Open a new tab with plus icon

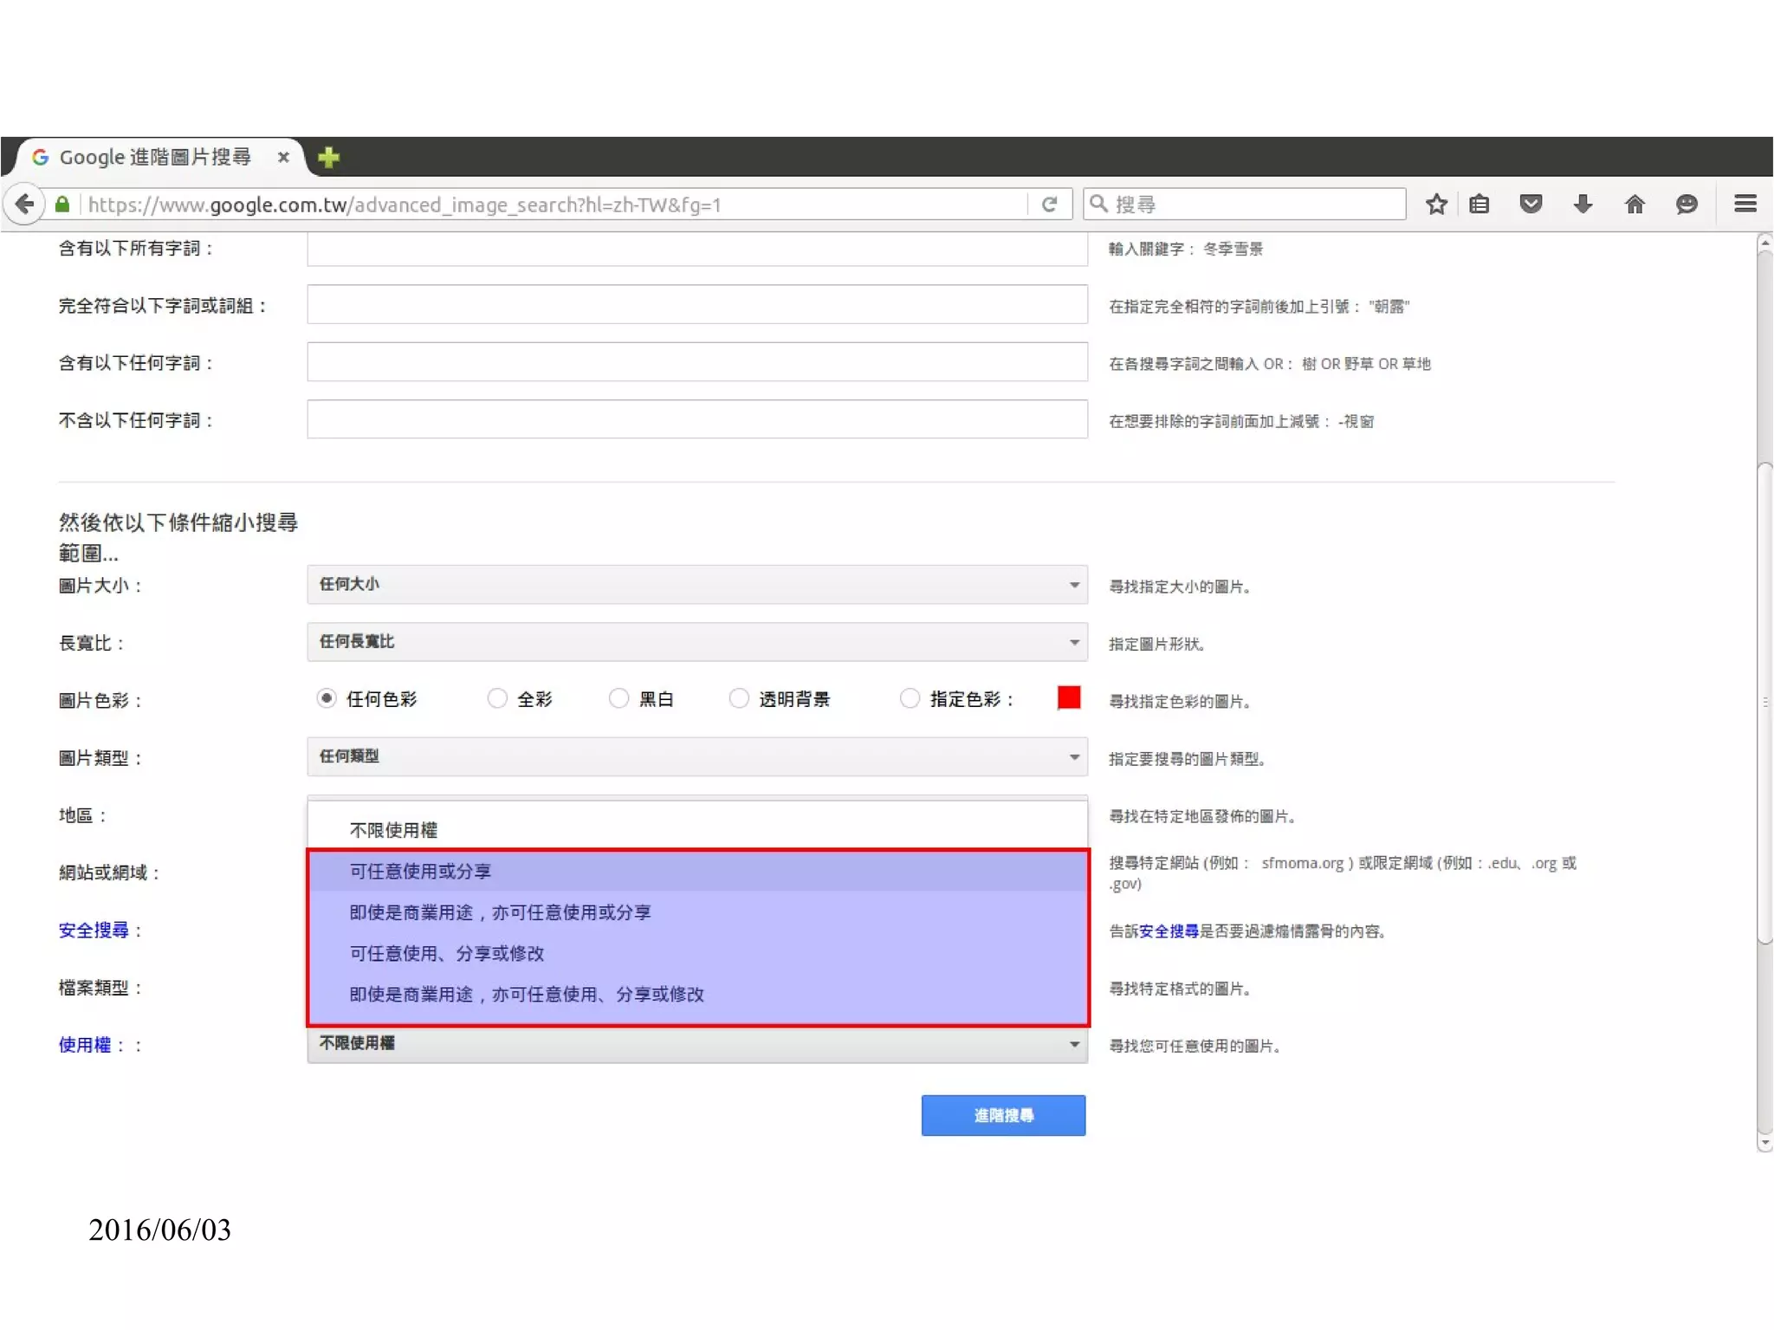coord(328,157)
